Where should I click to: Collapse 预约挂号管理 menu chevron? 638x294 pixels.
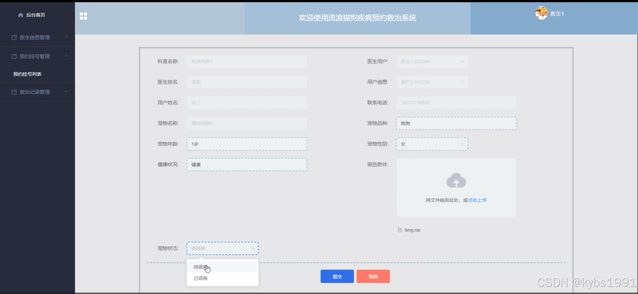click(66, 56)
